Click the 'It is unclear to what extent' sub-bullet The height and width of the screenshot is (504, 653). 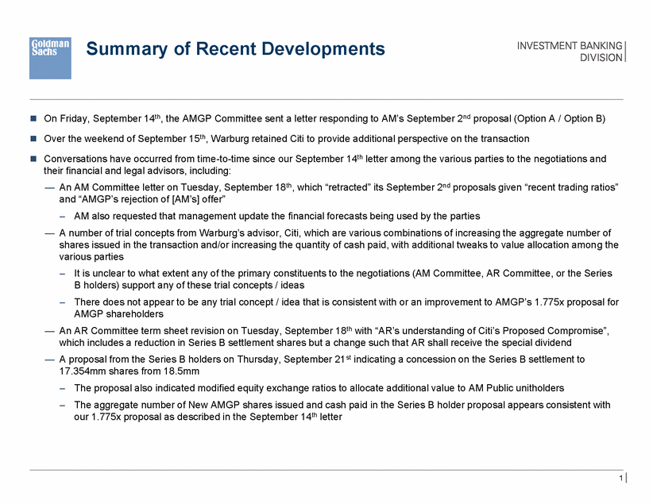[x=342, y=273]
